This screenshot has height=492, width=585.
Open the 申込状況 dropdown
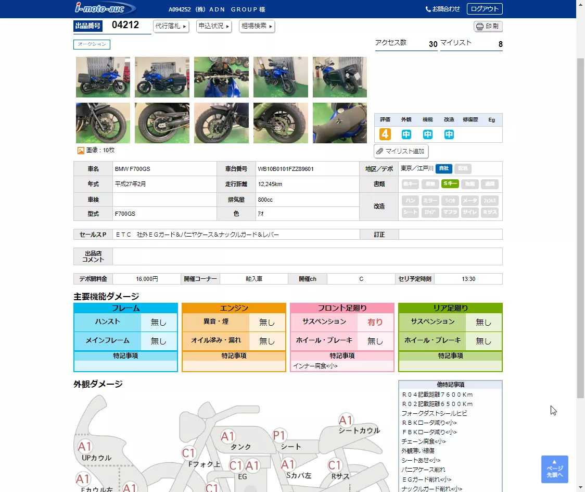coord(214,26)
